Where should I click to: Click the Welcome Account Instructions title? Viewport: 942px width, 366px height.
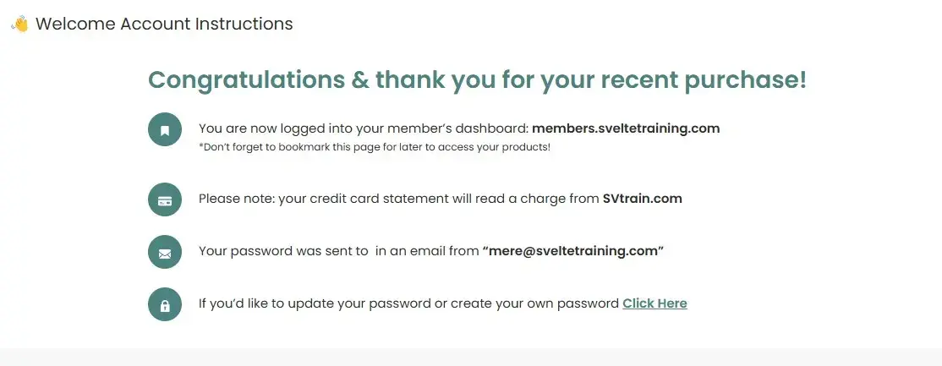pos(164,24)
